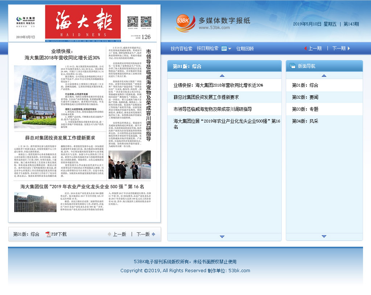Open 按日期检索 search option
Viewport: 371px width, 295px height.
(x=207, y=49)
